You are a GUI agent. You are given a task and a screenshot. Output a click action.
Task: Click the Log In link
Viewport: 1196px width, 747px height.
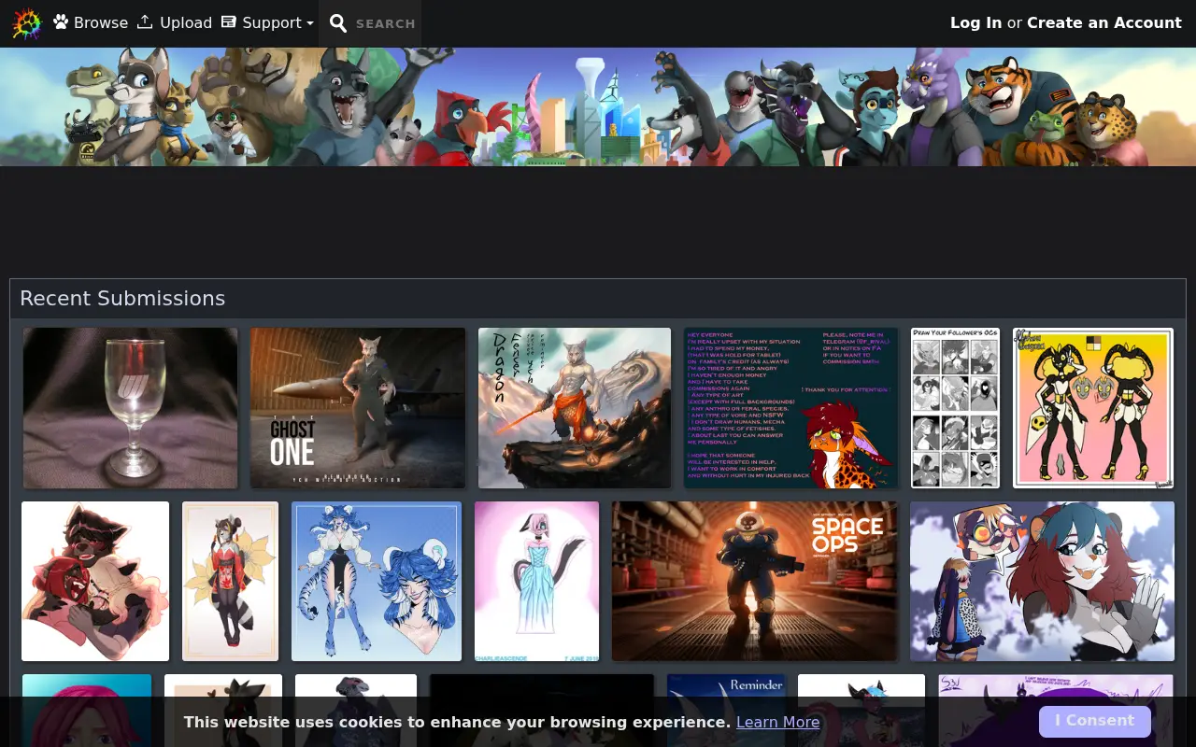[975, 22]
